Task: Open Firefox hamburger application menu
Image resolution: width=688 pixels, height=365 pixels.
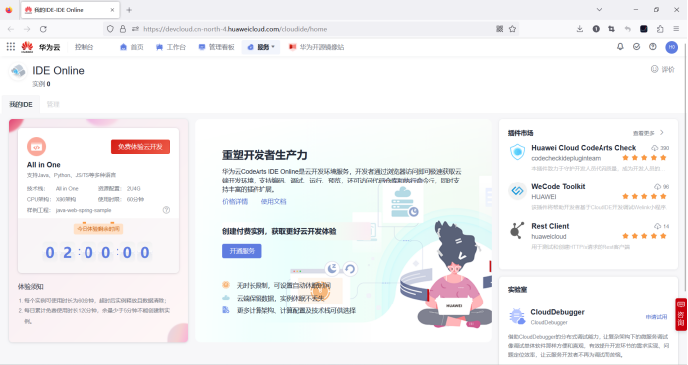Action: pos(676,29)
